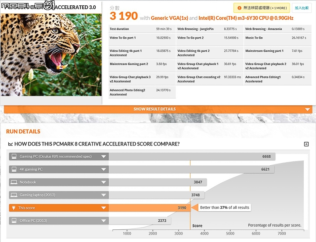Expand the Office PC (2013) row arrow
The height and width of the screenshot is (242, 316).
tap(104, 221)
